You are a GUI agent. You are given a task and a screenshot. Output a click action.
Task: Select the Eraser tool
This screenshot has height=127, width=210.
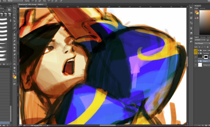(14, 41)
